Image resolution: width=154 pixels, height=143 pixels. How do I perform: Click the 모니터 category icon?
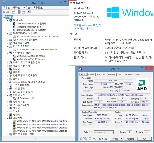pos(11,69)
